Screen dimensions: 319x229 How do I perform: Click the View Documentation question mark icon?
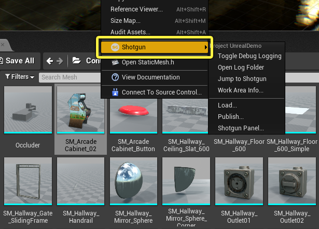point(115,77)
